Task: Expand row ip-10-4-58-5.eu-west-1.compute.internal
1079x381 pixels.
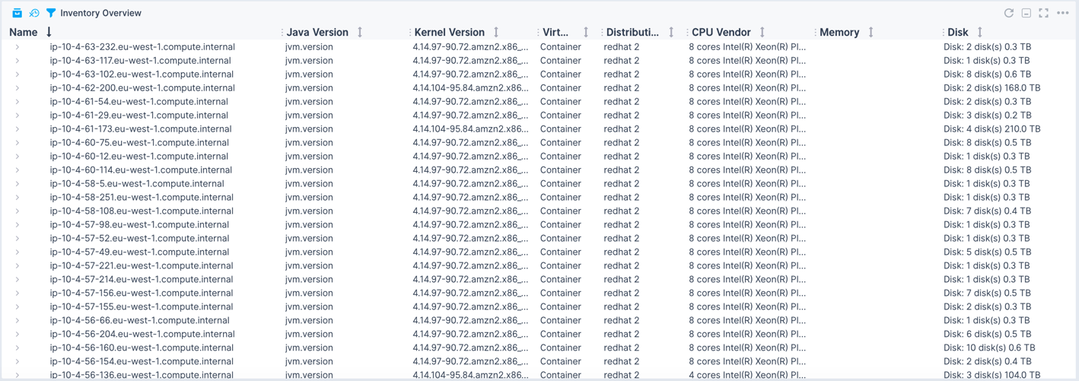Action: coord(18,184)
